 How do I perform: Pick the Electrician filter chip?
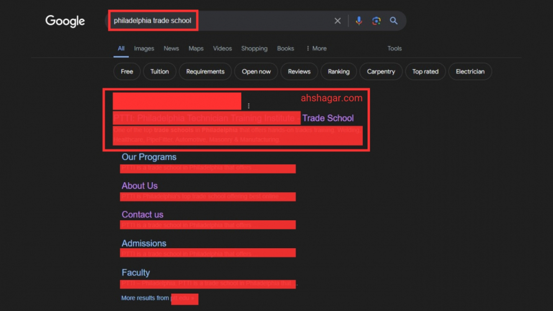click(470, 72)
